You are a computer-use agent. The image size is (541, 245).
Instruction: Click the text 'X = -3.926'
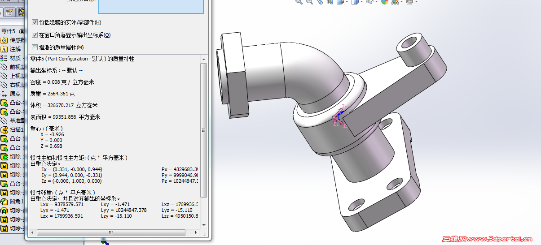point(52,134)
